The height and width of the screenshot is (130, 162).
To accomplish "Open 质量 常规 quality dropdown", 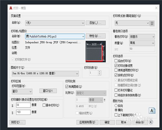I will [x=142, y=43].
